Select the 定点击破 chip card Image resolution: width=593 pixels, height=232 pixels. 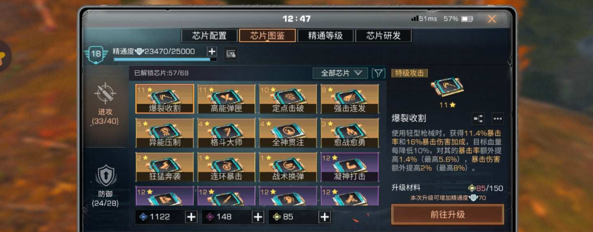pos(288,99)
